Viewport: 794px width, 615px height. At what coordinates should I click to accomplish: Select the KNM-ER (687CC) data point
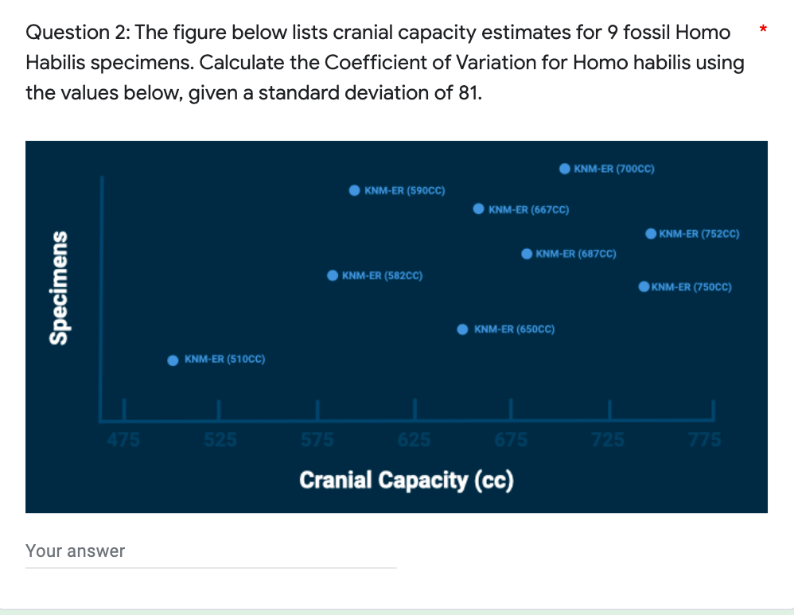527,254
